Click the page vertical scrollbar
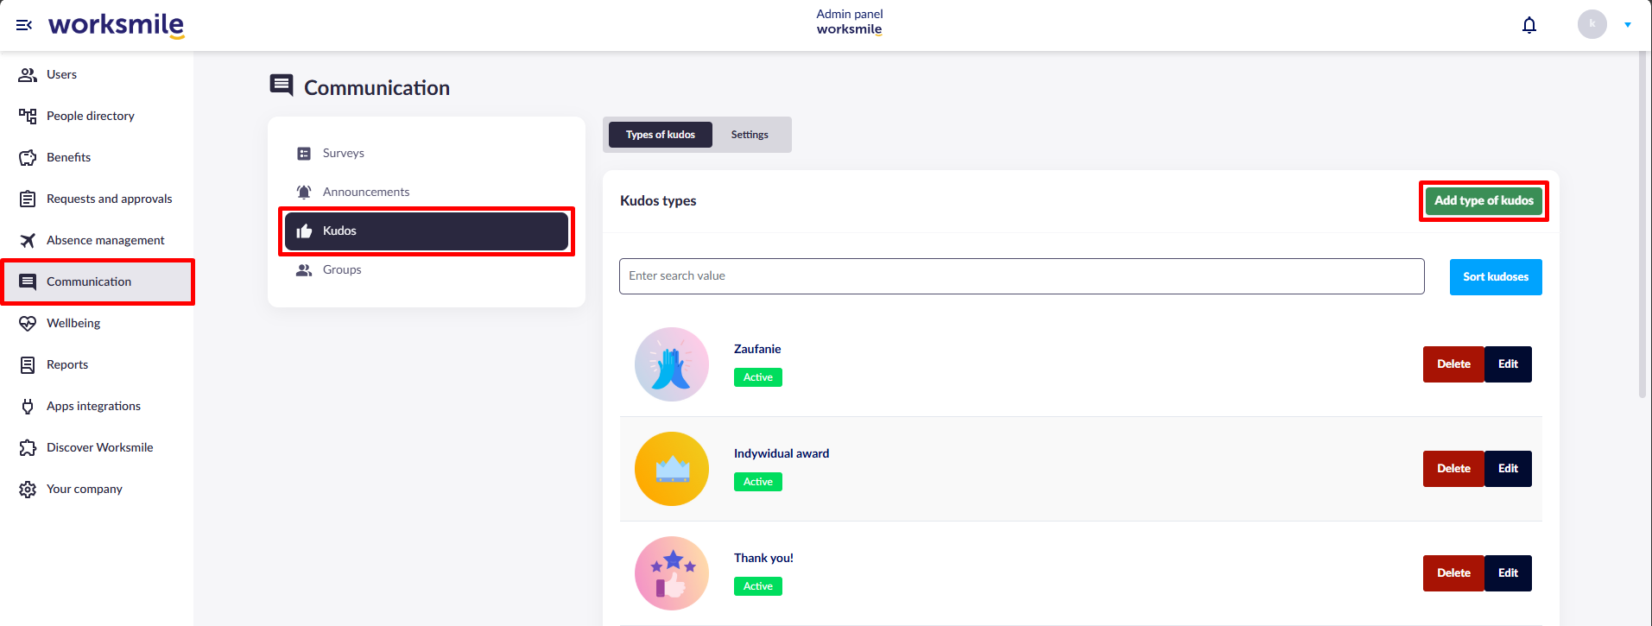Image resolution: width=1652 pixels, height=626 pixels. coord(1643,224)
